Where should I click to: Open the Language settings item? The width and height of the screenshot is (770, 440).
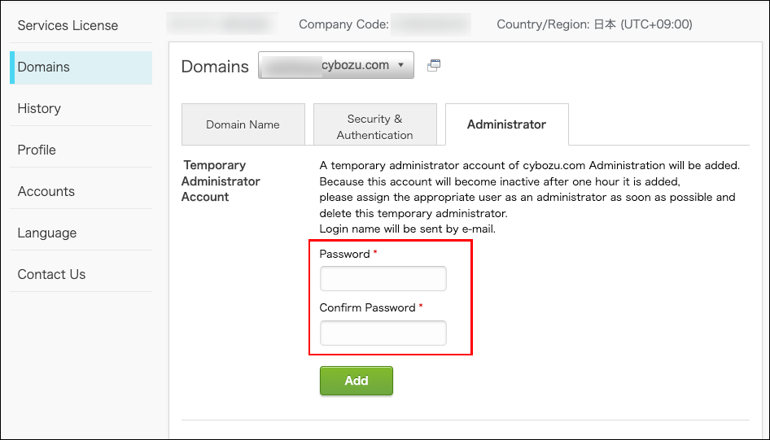47,233
